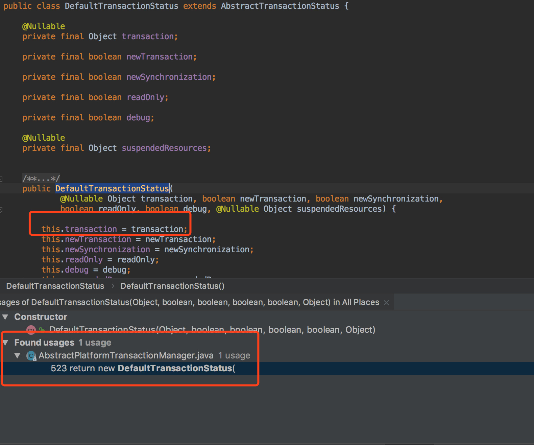Collapse the Constructor group
The height and width of the screenshot is (445, 534).
(x=5, y=317)
